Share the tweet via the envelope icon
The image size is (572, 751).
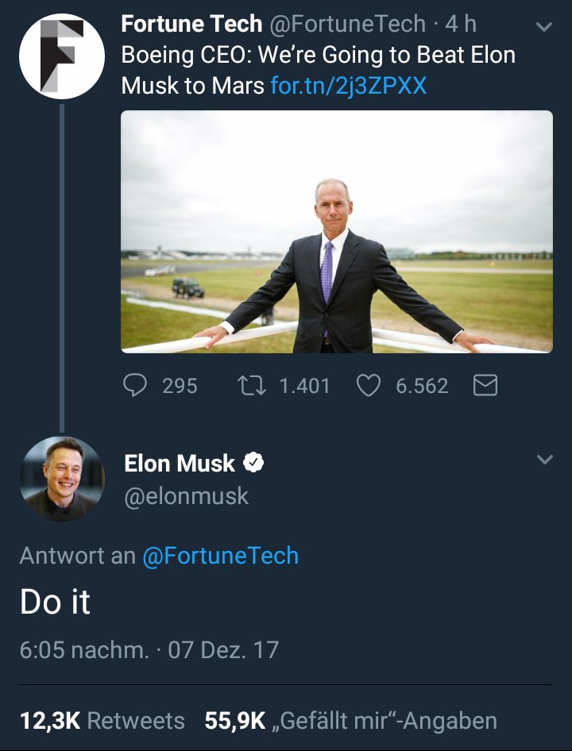tap(485, 386)
